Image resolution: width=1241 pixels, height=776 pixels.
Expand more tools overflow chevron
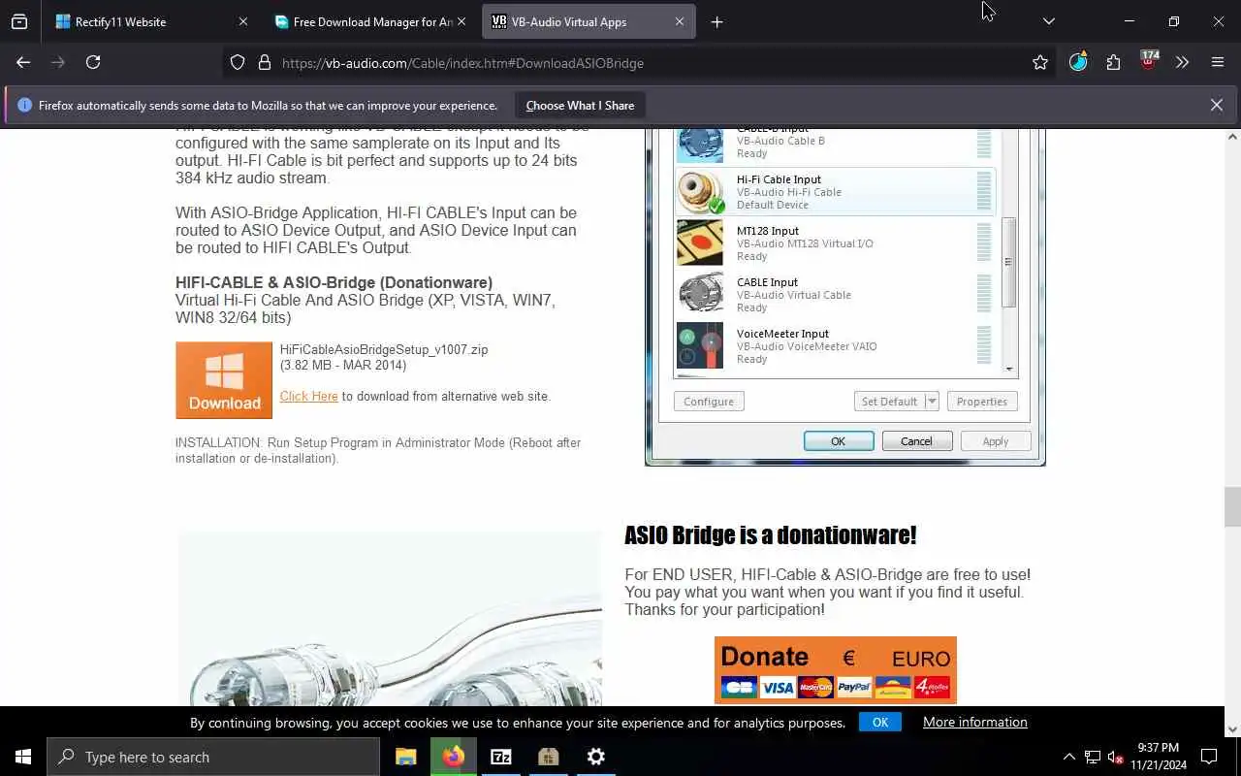[1182, 62]
